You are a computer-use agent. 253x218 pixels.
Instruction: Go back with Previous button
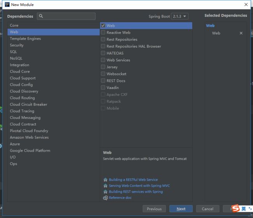pos(154,209)
